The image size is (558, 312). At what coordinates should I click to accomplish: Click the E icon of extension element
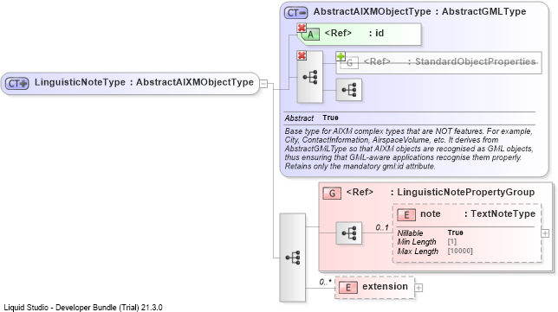click(x=348, y=288)
